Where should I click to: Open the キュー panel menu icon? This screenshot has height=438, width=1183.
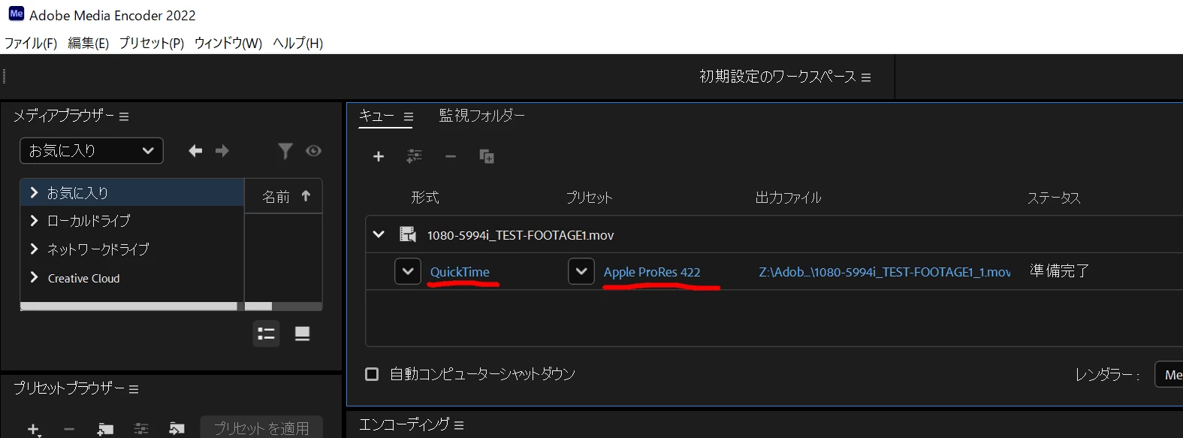409,116
